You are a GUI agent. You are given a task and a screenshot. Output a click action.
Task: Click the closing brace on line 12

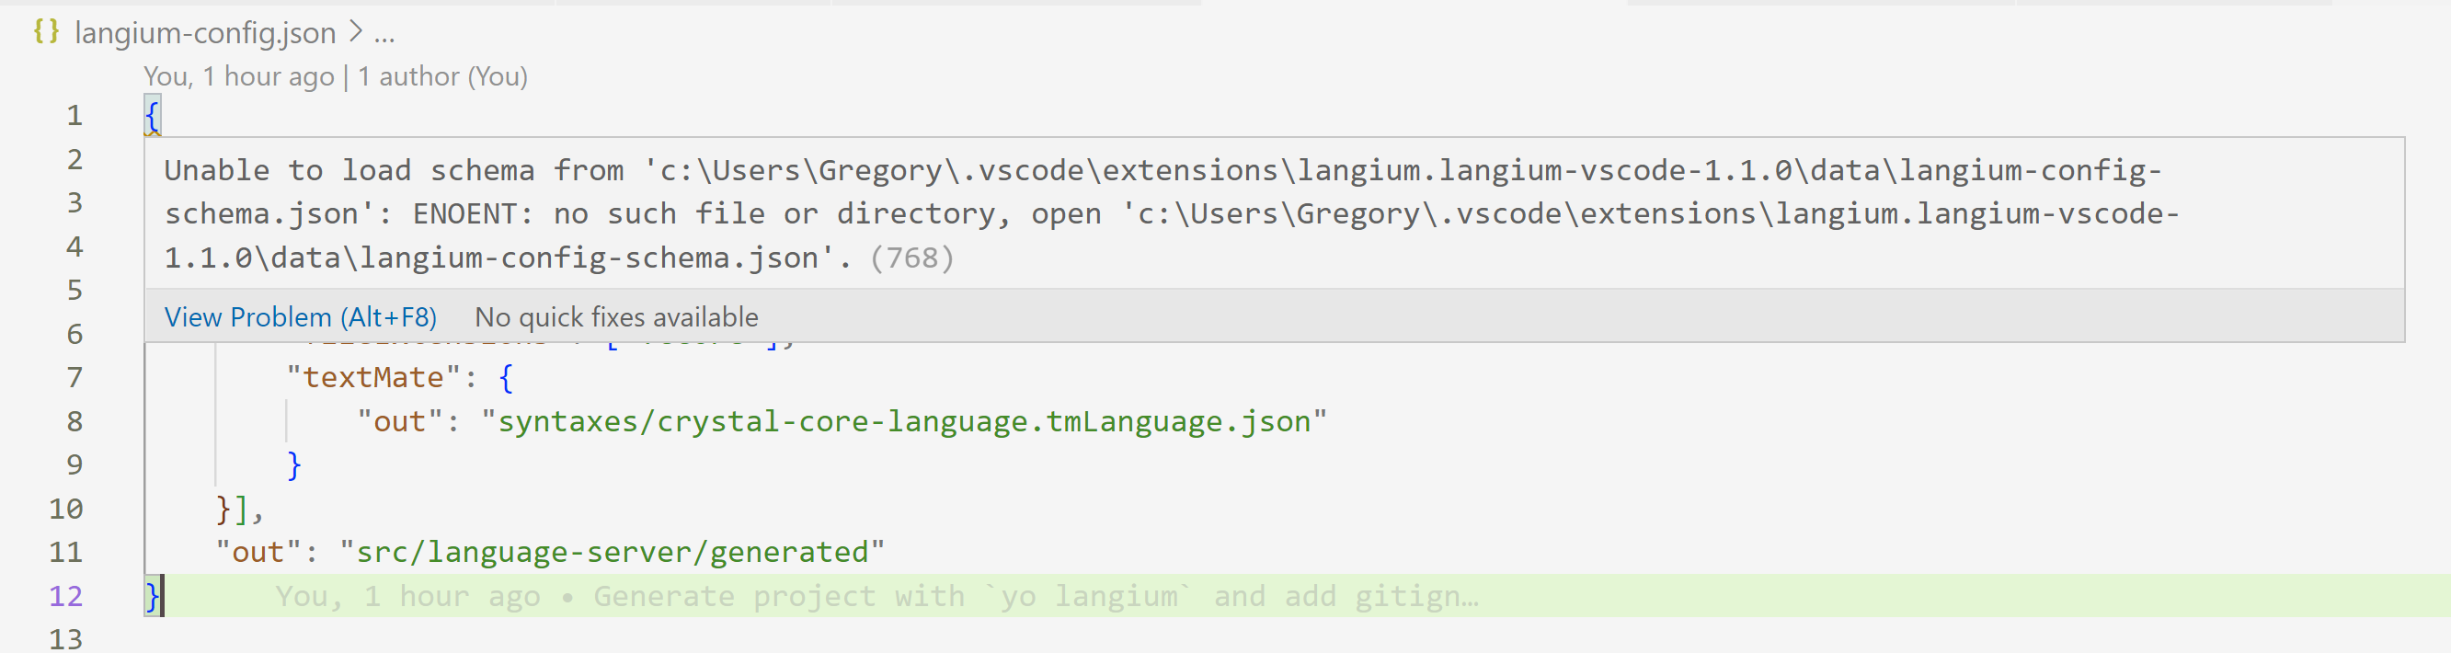click(x=149, y=594)
